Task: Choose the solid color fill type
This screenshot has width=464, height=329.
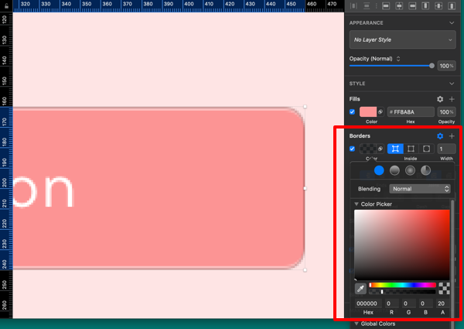Action: [379, 170]
